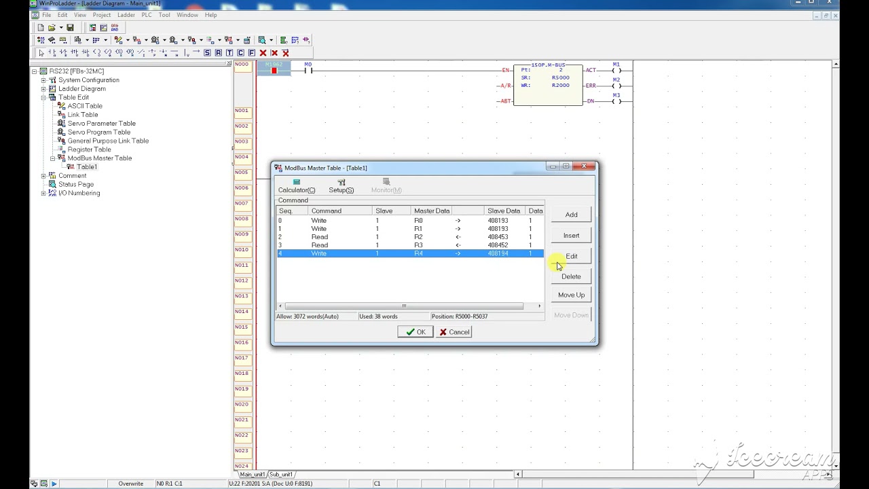Viewport: 869px width, 489px height.
Task: Collapse the ModBus Master Table node
Action: point(52,158)
